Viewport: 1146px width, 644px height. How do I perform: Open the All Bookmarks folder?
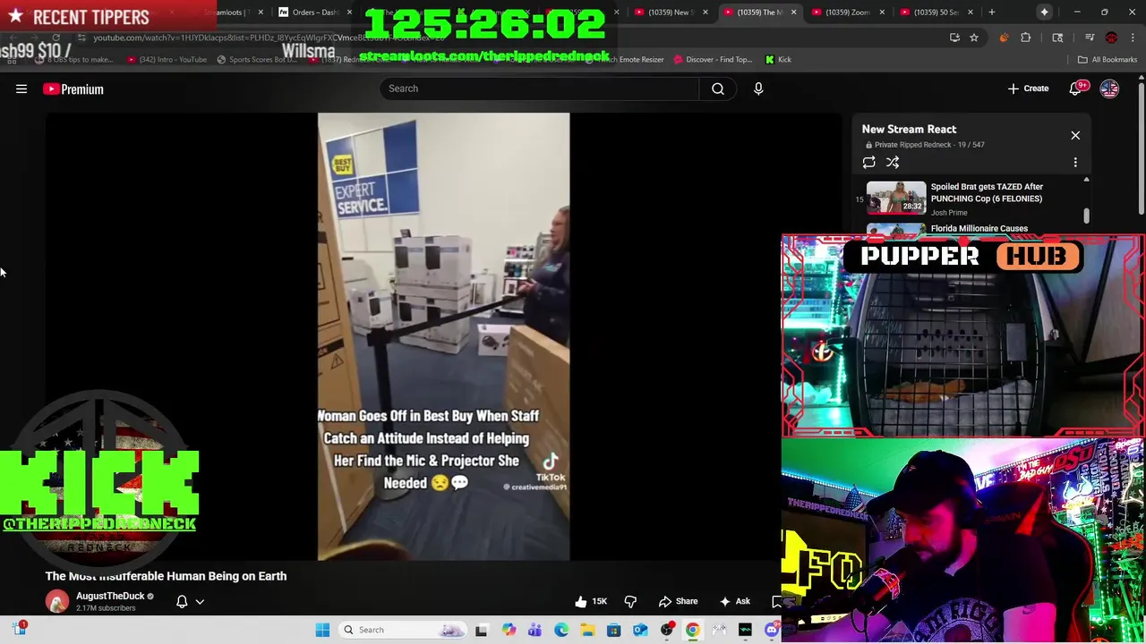(x=1108, y=59)
